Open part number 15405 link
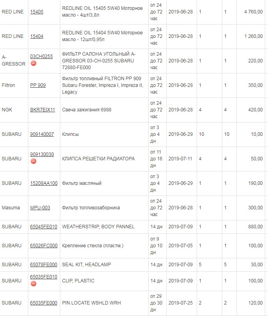This screenshot has height=316, width=268. pyautogui.click(x=37, y=12)
